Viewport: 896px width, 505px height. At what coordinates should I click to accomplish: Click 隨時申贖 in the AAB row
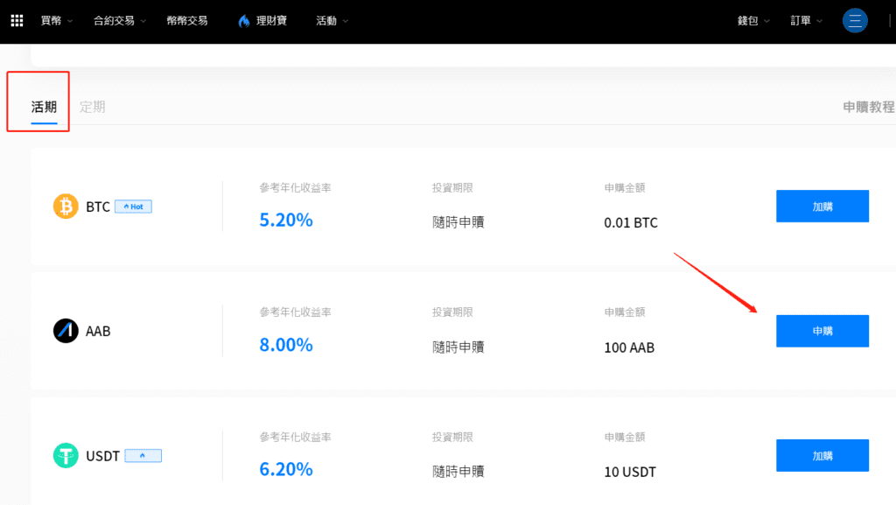tap(458, 347)
